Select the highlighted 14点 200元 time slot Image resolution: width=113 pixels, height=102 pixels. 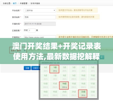tap(64, 85)
